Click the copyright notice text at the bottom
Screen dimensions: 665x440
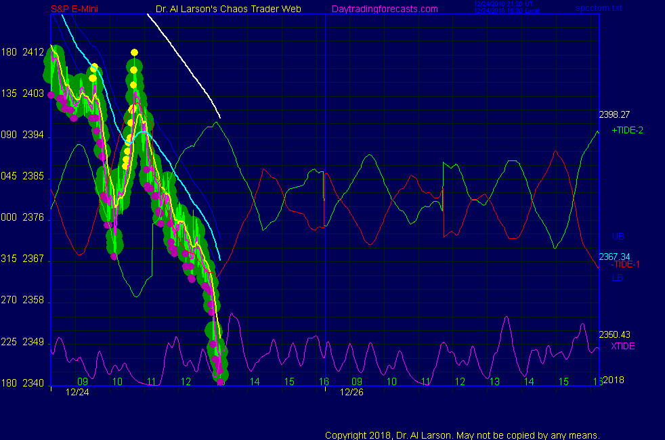[463, 435]
